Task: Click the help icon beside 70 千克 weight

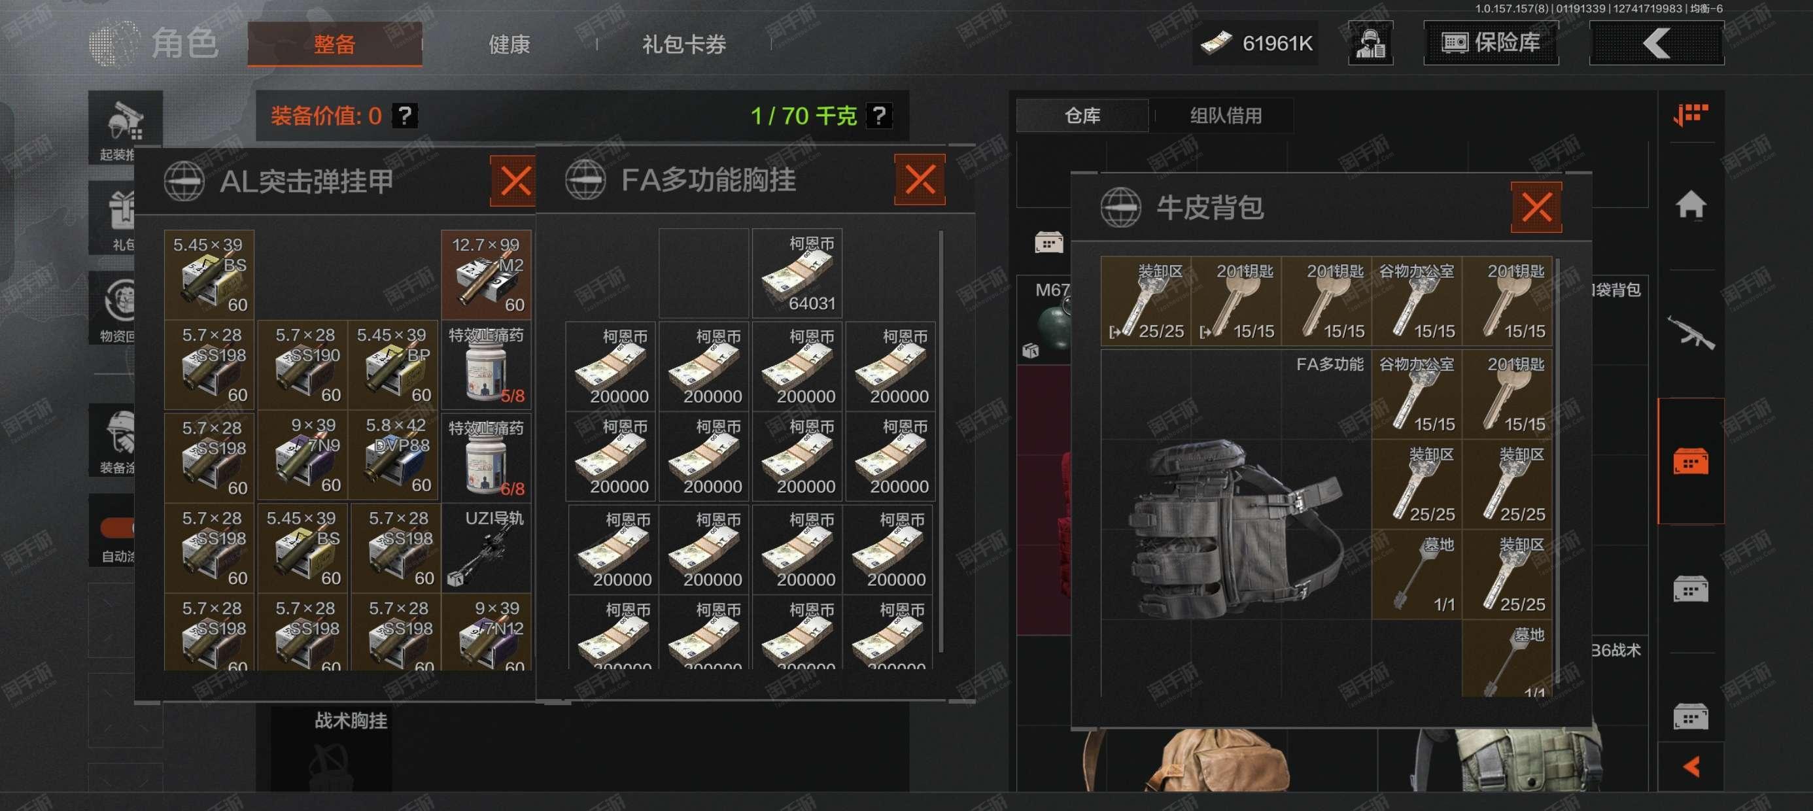Action: (879, 114)
